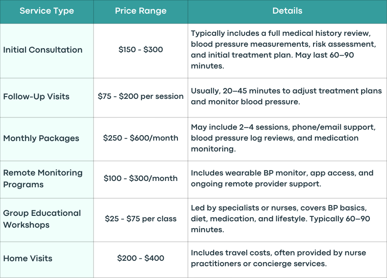The width and height of the screenshot is (387, 278).
Task: Click the 20–45 minutes follow-up details text
Action: coord(286,96)
